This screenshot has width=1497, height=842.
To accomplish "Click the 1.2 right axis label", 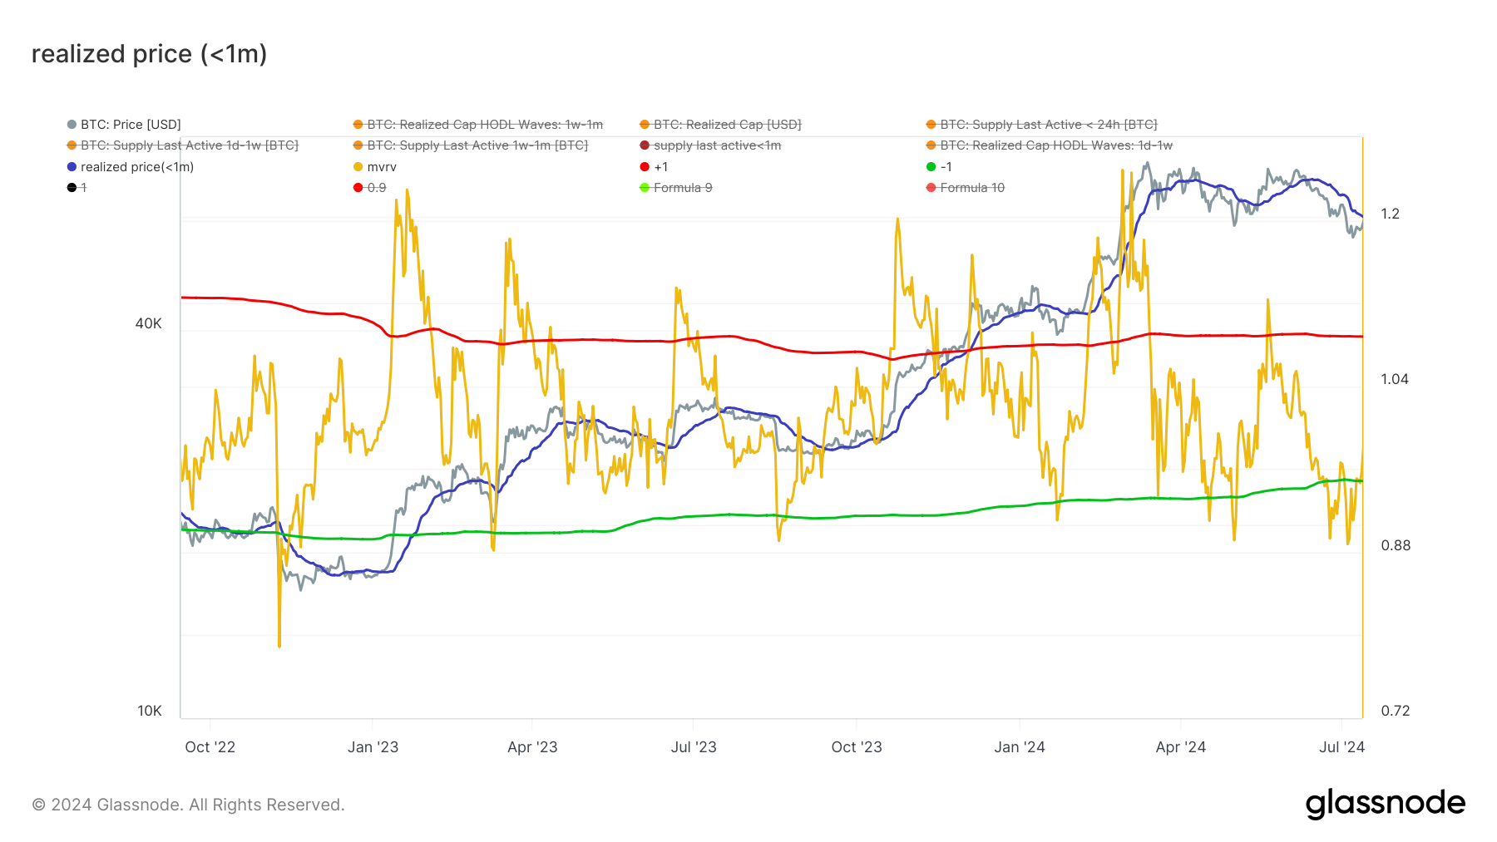I will [x=1390, y=214].
